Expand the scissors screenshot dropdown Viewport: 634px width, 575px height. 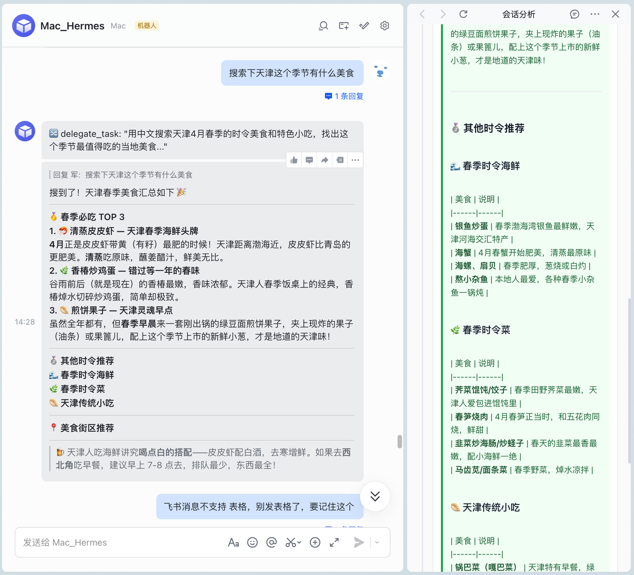pos(299,542)
